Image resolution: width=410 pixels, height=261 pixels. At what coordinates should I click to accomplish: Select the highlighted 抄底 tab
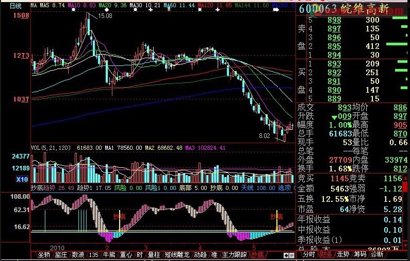(257, 254)
